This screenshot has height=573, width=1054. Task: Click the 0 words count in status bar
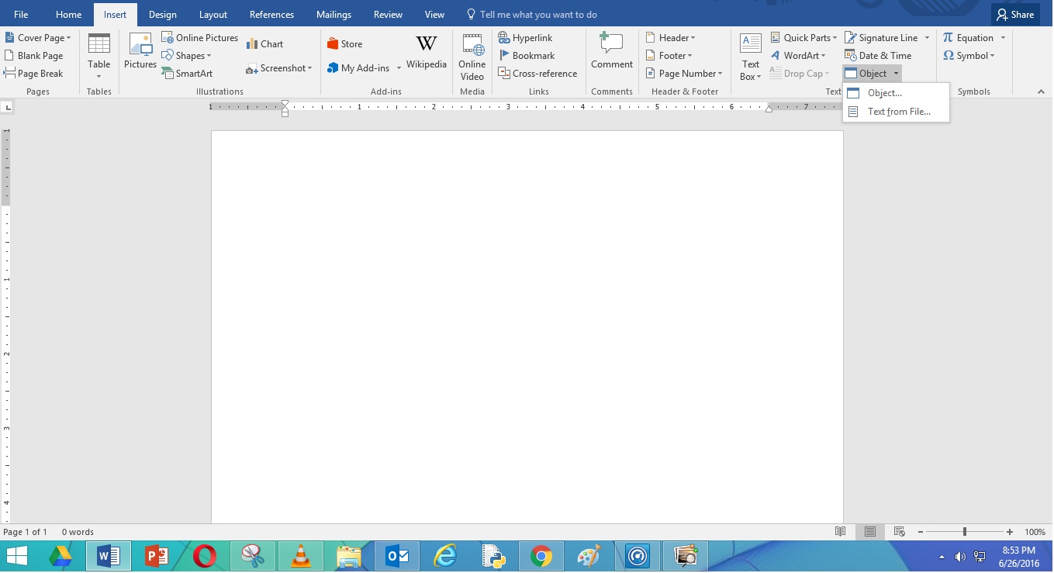click(x=78, y=532)
